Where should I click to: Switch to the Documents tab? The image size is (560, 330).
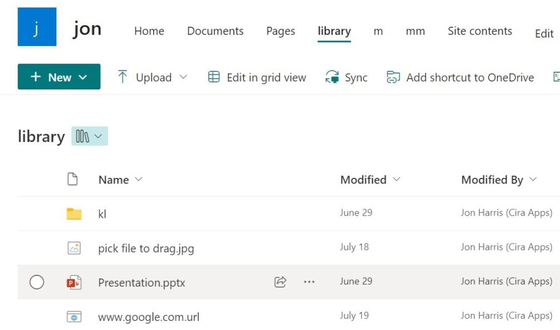[215, 31]
